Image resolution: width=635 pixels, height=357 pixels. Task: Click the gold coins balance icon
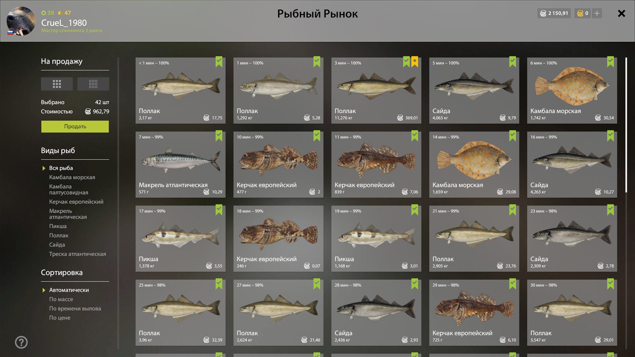click(580, 13)
